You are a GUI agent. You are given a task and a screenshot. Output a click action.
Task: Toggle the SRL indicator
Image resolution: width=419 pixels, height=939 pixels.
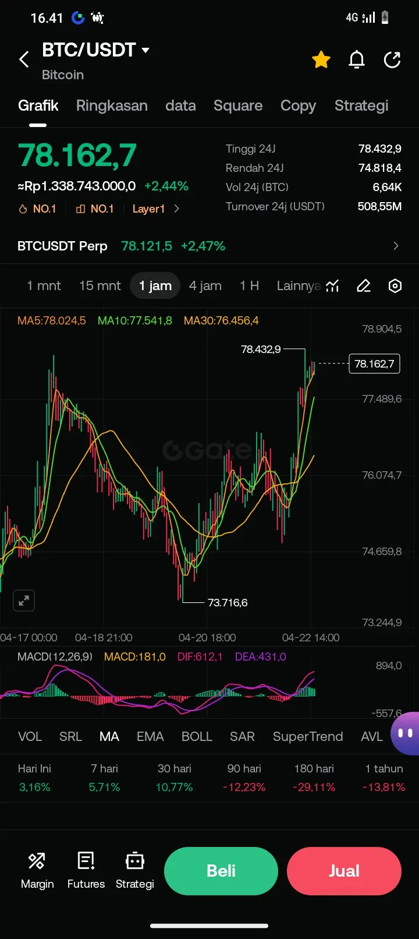71,736
